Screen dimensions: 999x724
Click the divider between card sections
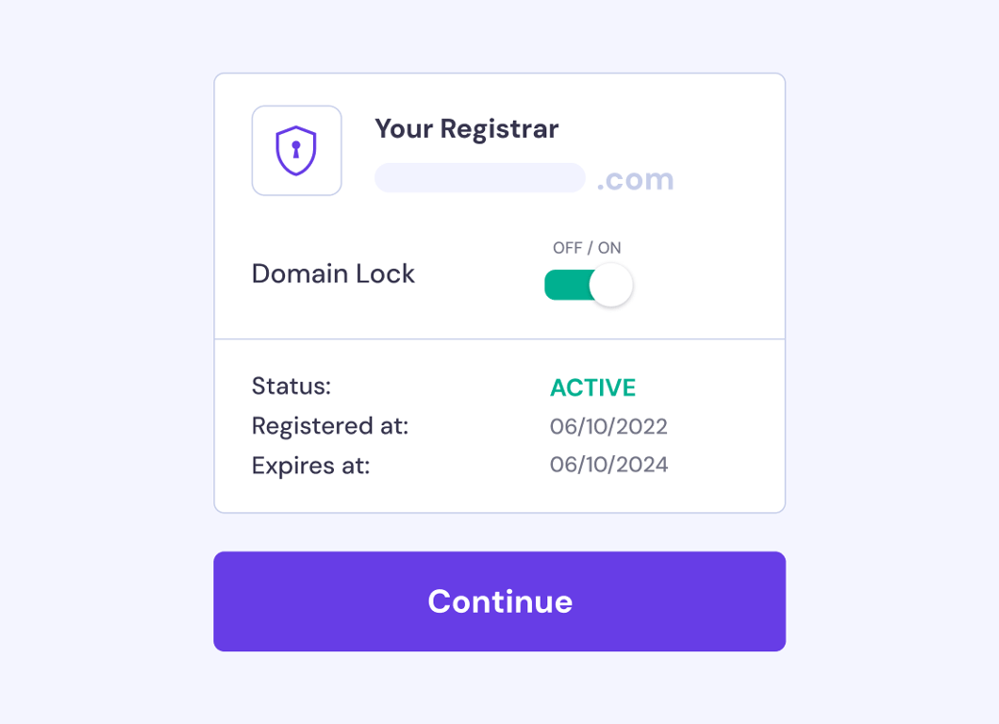[499, 337]
